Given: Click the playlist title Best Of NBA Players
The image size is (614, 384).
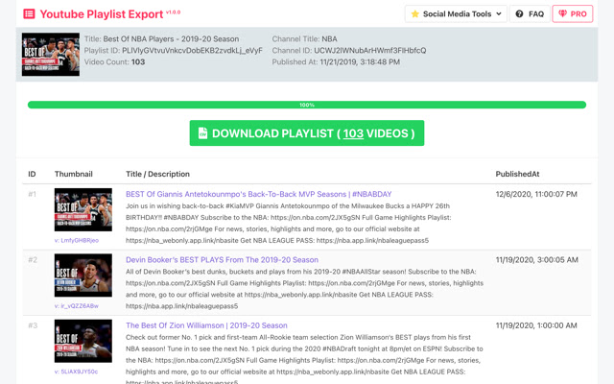Looking at the screenshot, I should (x=171, y=38).
